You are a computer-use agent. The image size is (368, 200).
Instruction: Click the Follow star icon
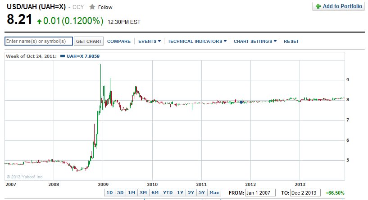92,7
